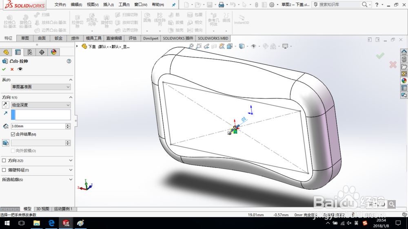This screenshot has height=229, width=408.
Task: Accept the boss-extrude with green checkmark
Action: pyautogui.click(x=4, y=69)
